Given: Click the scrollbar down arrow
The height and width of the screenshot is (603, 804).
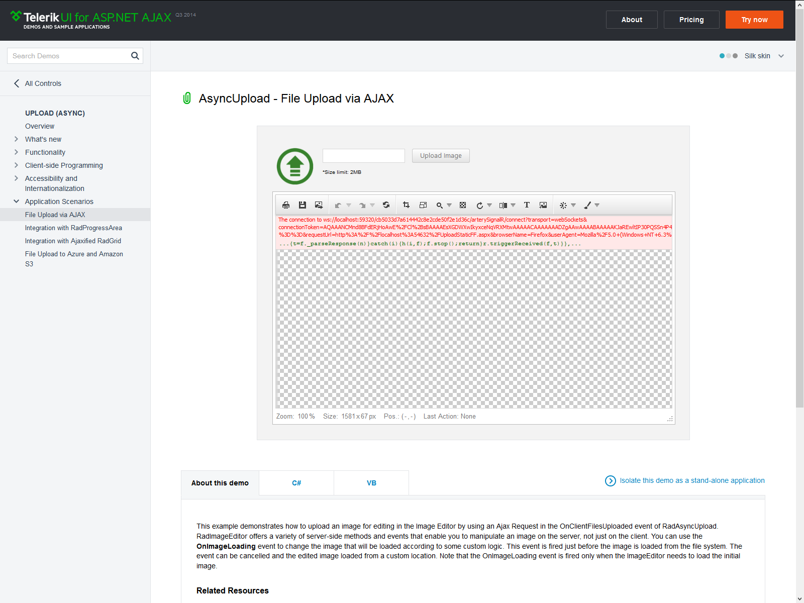Looking at the screenshot, I should click(x=800, y=599).
